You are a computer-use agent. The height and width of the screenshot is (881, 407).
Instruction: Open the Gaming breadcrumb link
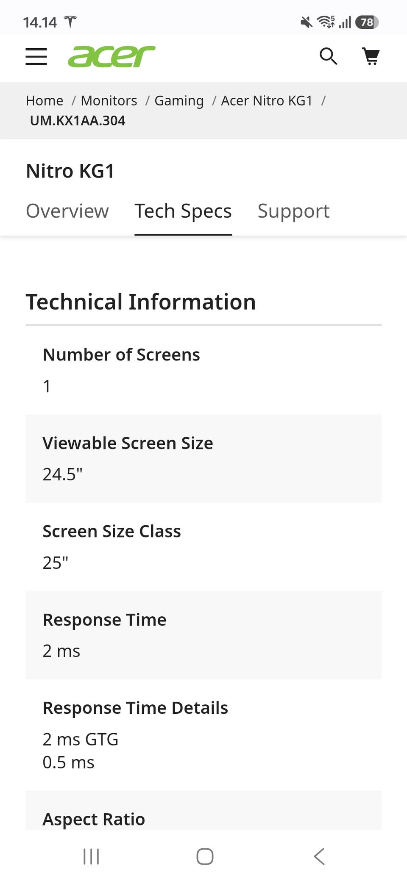click(179, 101)
